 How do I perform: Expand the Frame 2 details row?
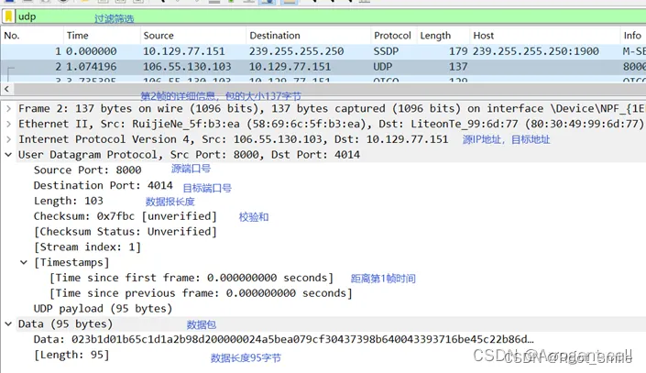pyautogui.click(x=8, y=108)
